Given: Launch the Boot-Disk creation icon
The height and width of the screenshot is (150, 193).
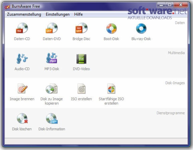Looking at the screenshot, I should coord(111,28).
